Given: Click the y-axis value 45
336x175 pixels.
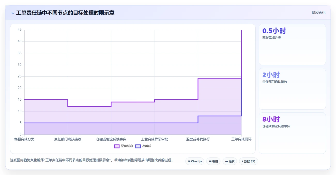Looking at the screenshot, I should (20, 30).
